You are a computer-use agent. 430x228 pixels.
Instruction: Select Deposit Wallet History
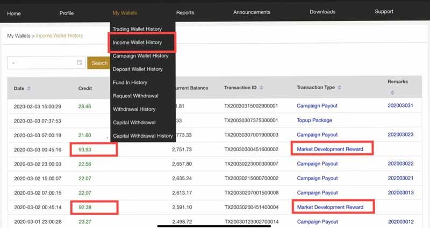point(138,69)
